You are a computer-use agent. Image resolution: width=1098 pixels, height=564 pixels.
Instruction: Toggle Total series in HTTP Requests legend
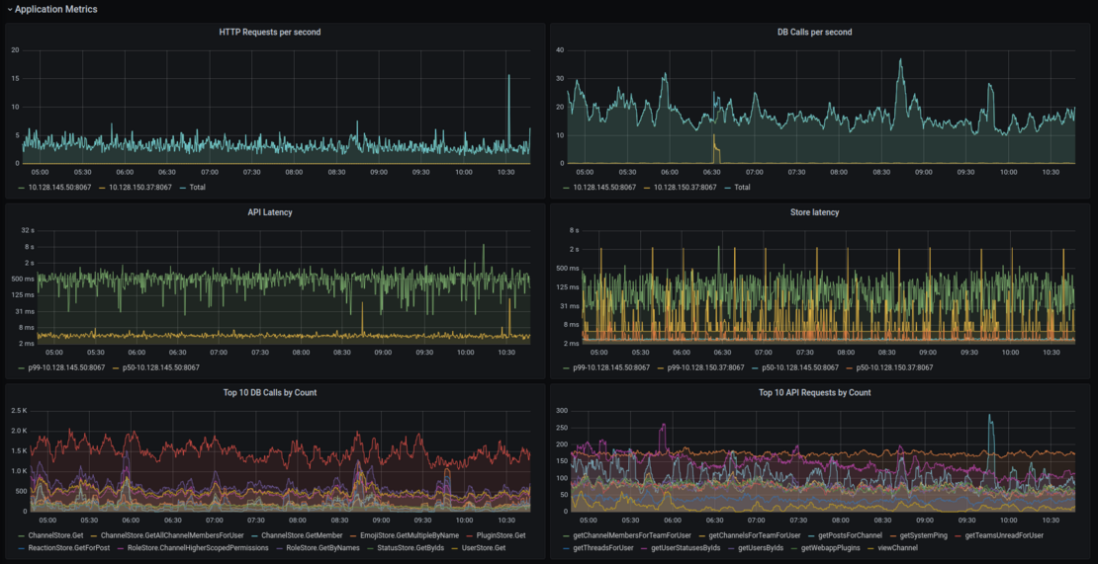point(196,188)
